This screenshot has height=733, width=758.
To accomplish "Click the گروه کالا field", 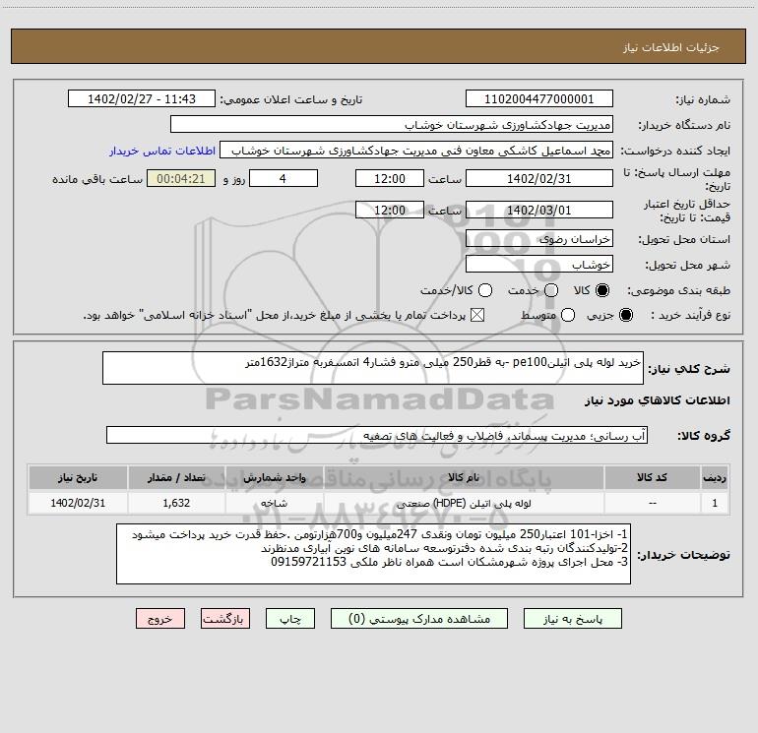I will [377, 435].
